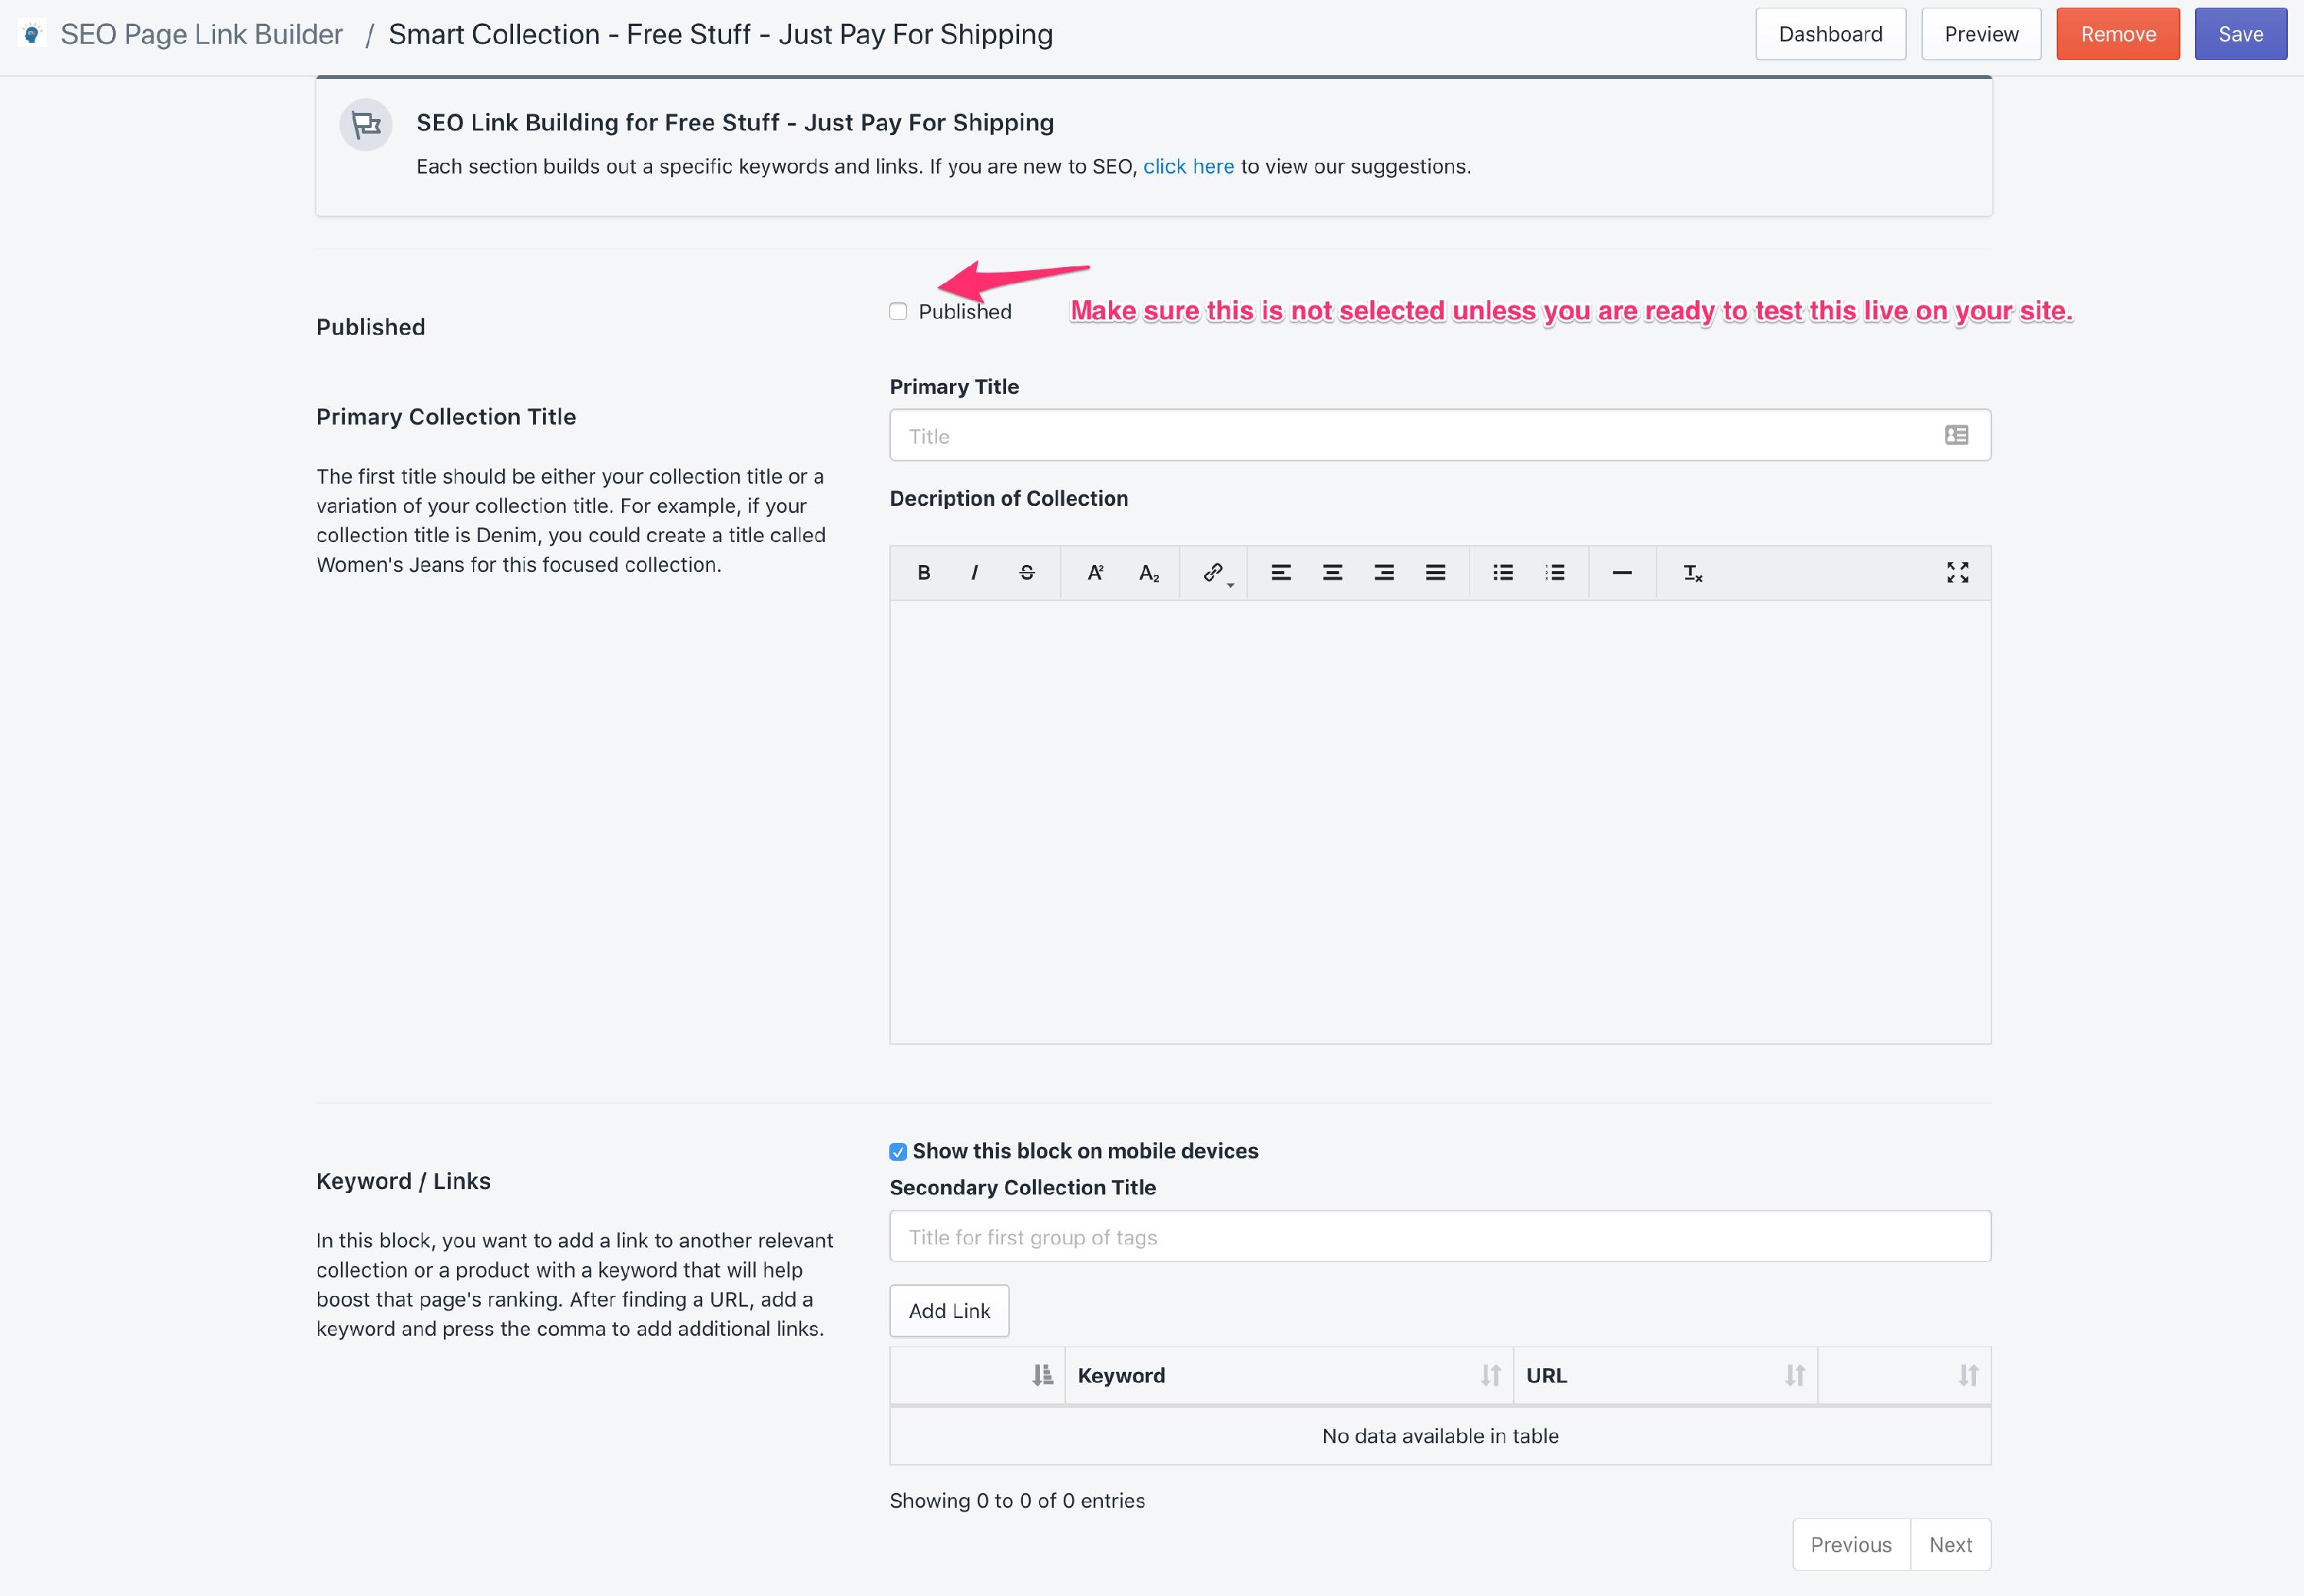Sort table by URL column
Image resolution: width=2304 pixels, height=1596 pixels.
pyautogui.click(x=1663, y=1376)
